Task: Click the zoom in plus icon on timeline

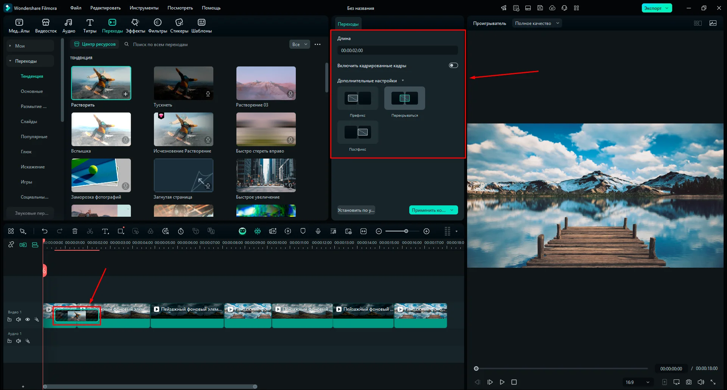Action: coord(426,231)
